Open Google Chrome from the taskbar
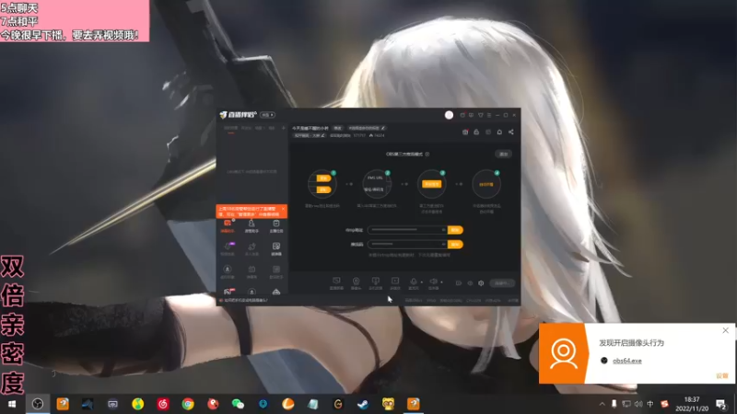This screenshot has height=414, width=737. pos(188,404)
